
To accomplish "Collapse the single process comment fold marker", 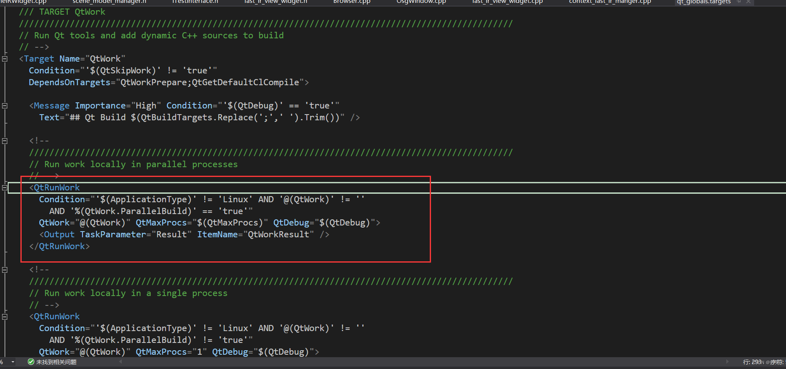I will (5, 270).
